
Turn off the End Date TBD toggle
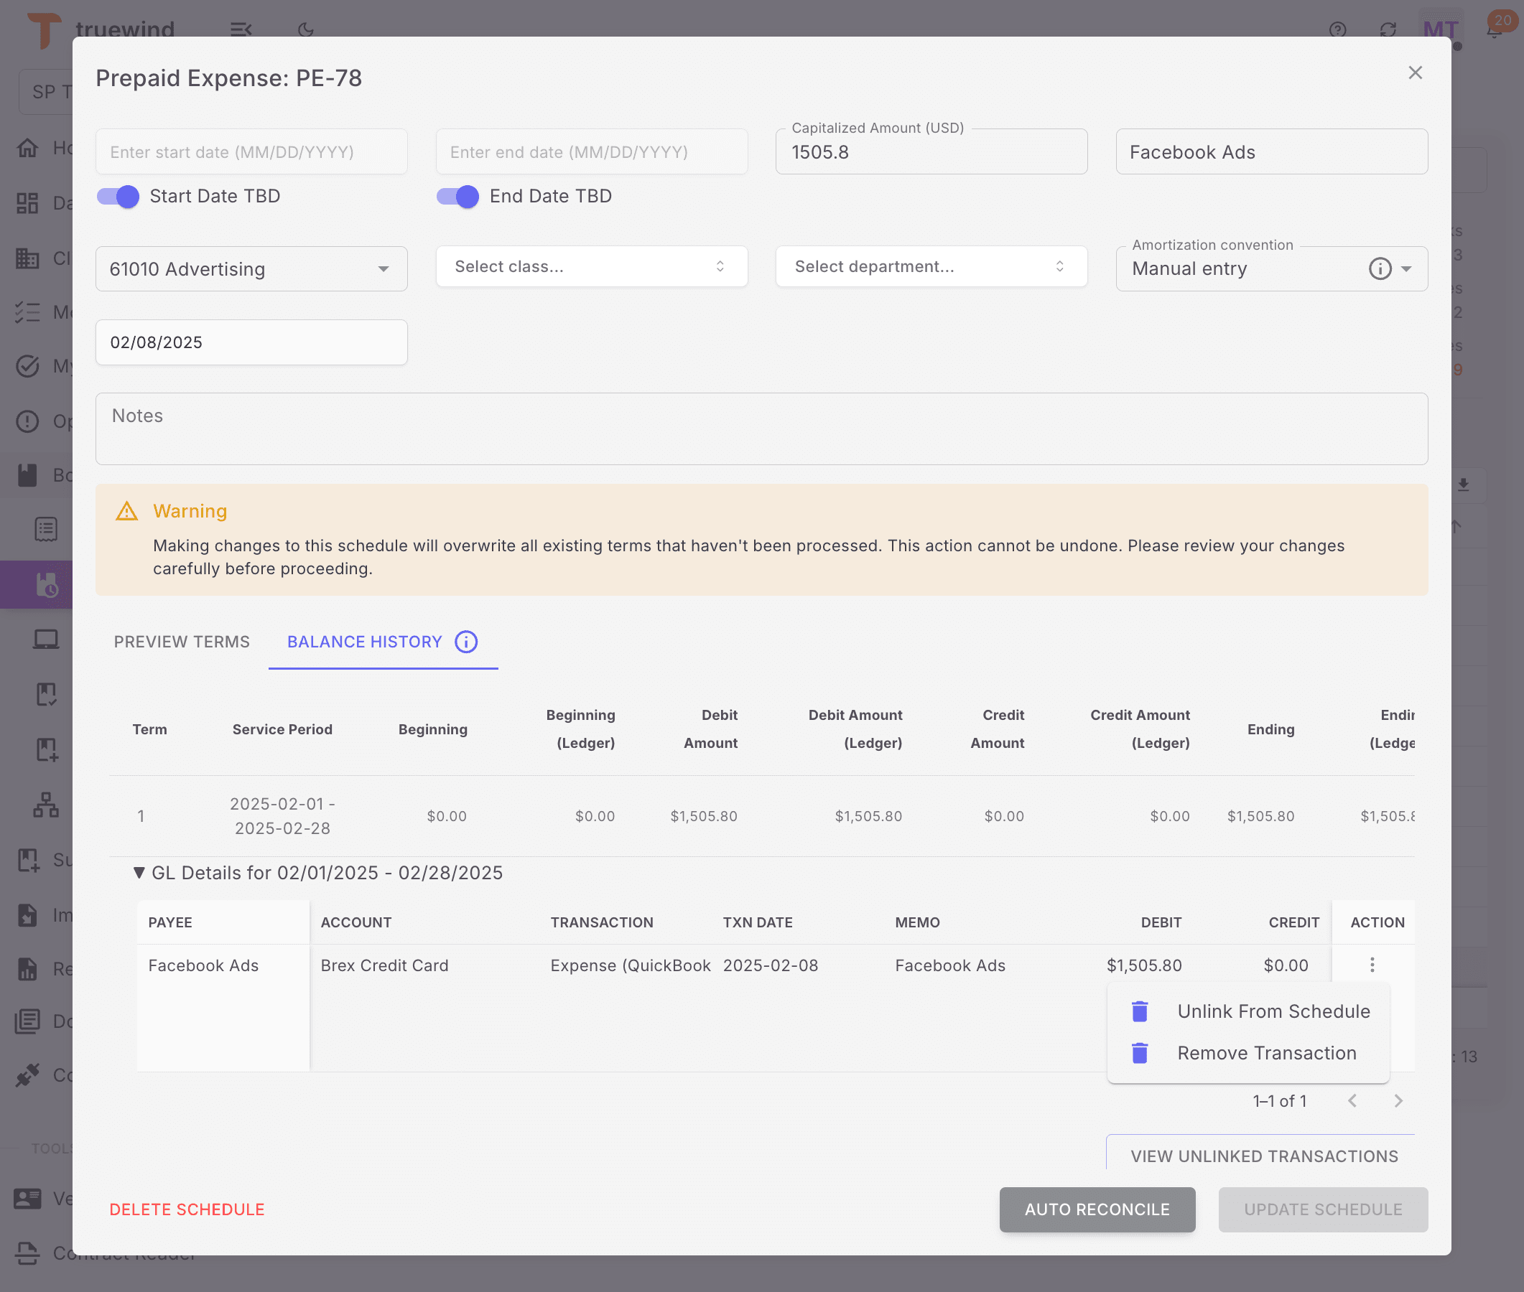(x=457, y=196)
